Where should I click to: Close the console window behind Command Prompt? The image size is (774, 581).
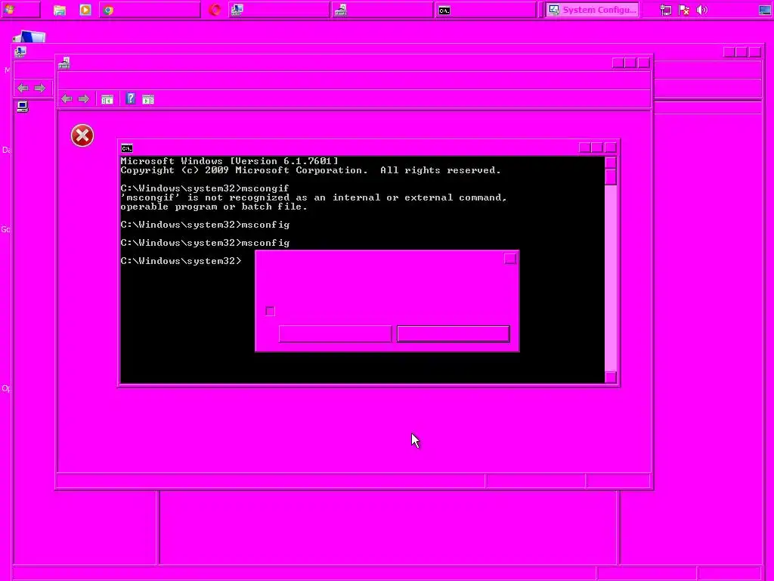644,63
